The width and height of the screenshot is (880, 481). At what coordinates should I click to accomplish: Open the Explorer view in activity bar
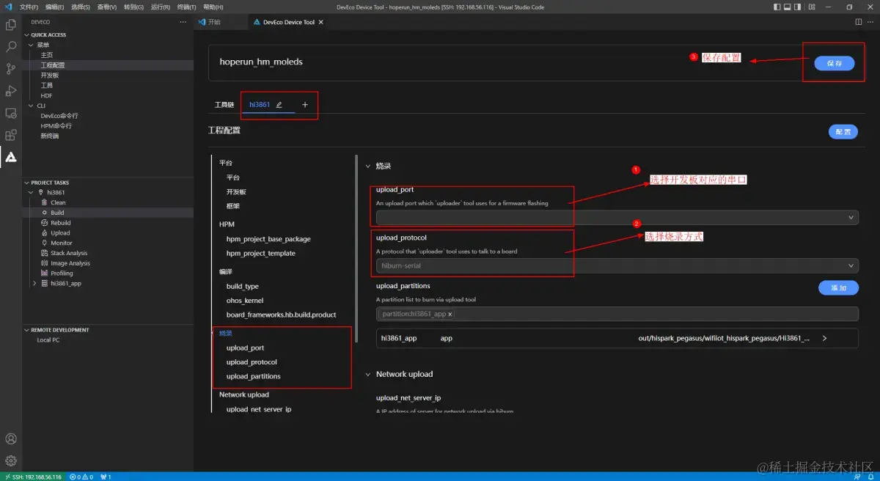coord(11,25)
